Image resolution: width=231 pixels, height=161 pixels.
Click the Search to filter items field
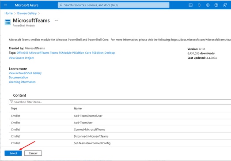click(x=120, y=102)
